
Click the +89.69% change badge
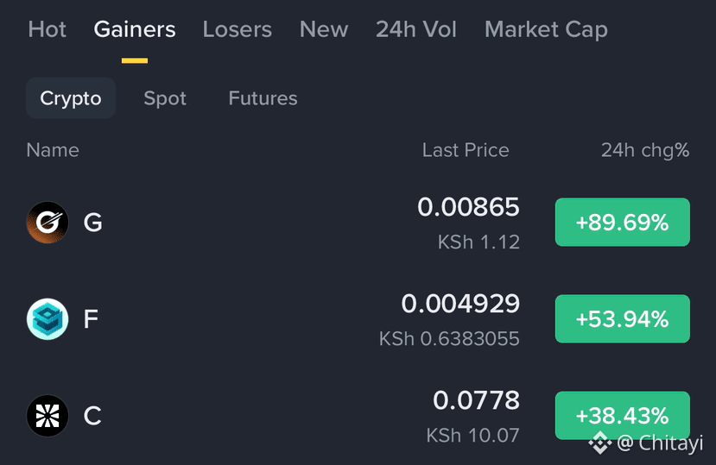point(623,223)
